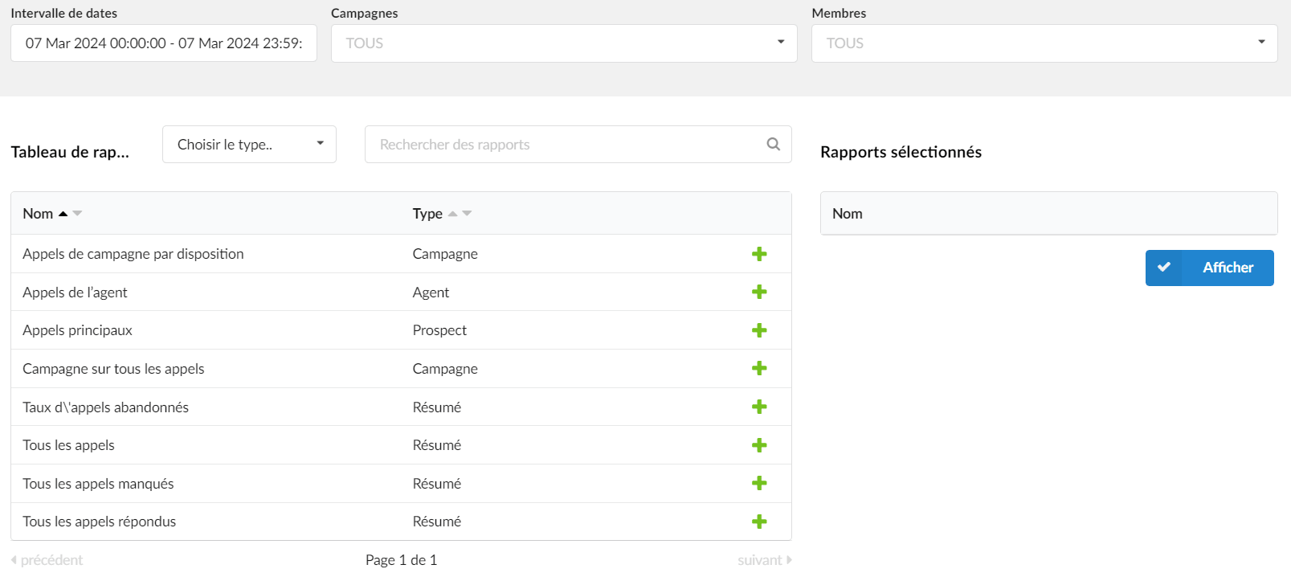1291x577 pixels.
Task: Click the search magnifier icon
Action: pyautogui.click(x=774, y=144)
